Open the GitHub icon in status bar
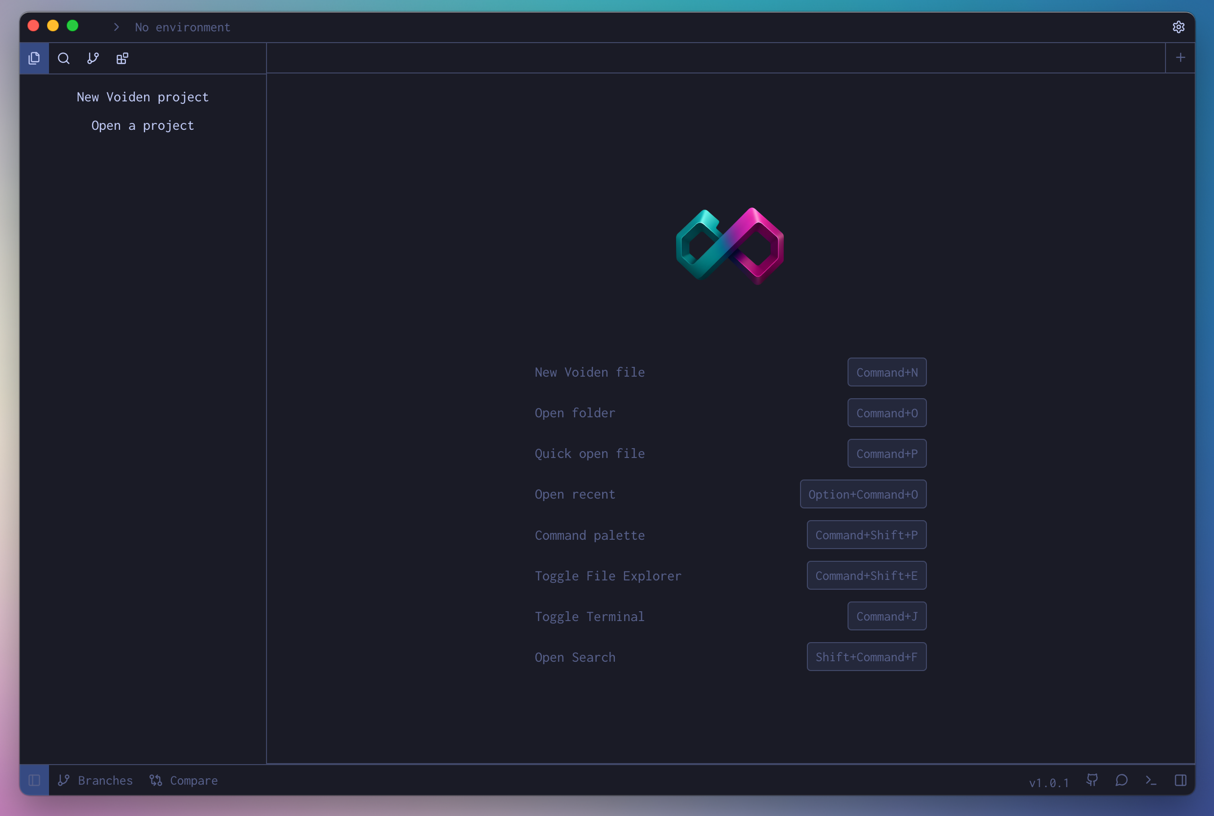Screen dimensions: 1214x816 (1092, 780)
